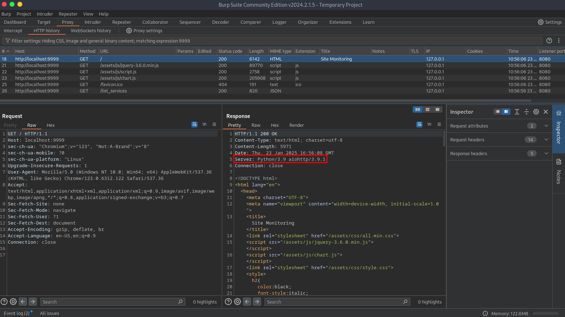Open Response search help icon
The image size is (565, 317).
point(228,302)
